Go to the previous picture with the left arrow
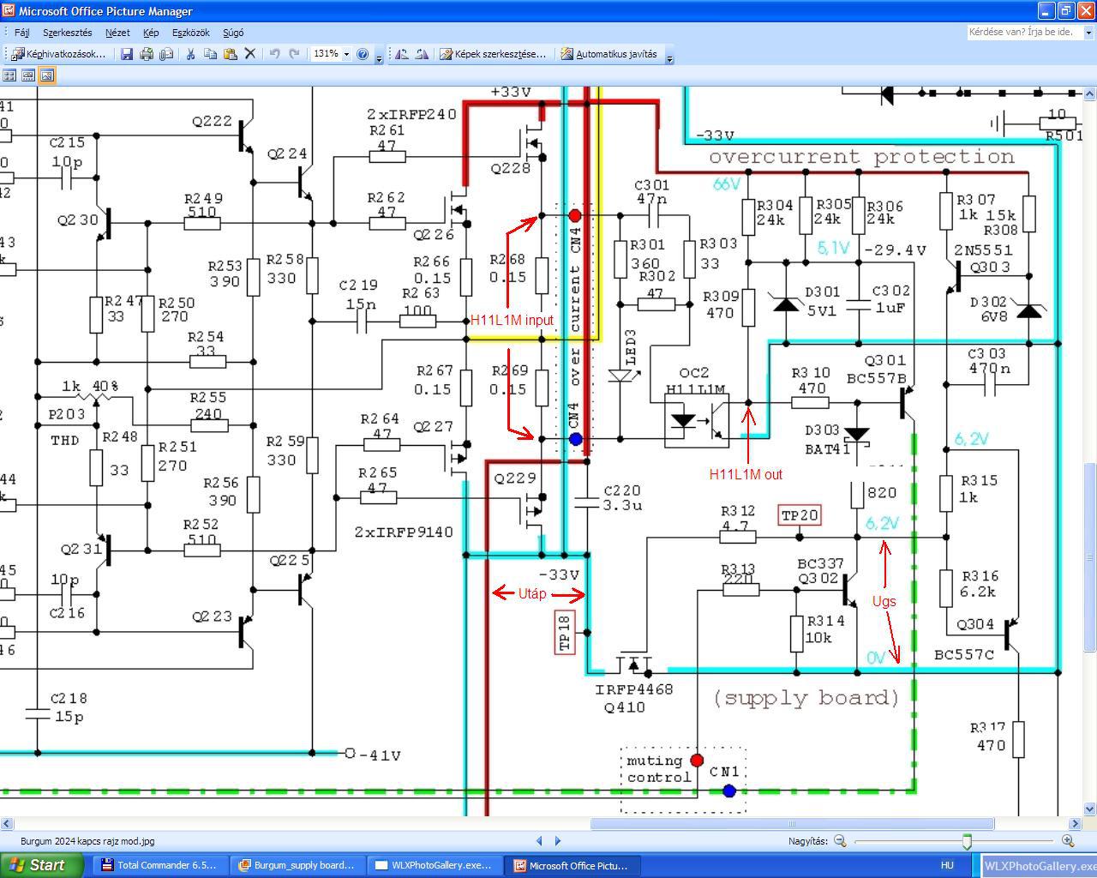Image resolution: width=1097 pixels, height=878 pixels. [x=539, y=841]
